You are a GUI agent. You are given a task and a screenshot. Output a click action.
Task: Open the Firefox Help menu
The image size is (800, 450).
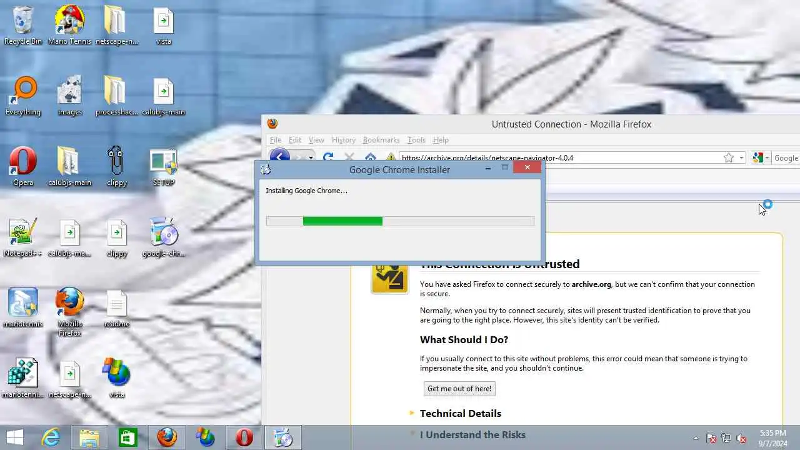[x=441, y=140]
